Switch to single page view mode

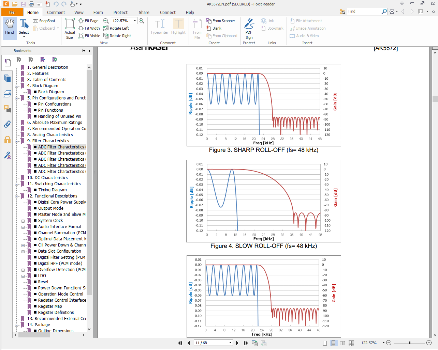tap(325, 343)
